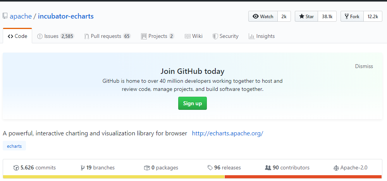387x181 pixels.
Task: Click the contributors people icon
Action: [x=268, y=168]
